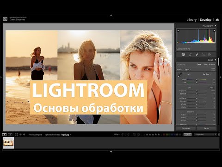The height and width of the screenshot is (167, 222).
Task: Open the Profile Color dropdown
Action: click(x=188, y=70)
